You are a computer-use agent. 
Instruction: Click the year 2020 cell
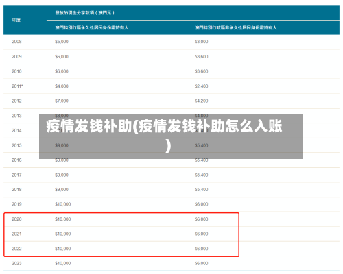[x=16, y=219]
